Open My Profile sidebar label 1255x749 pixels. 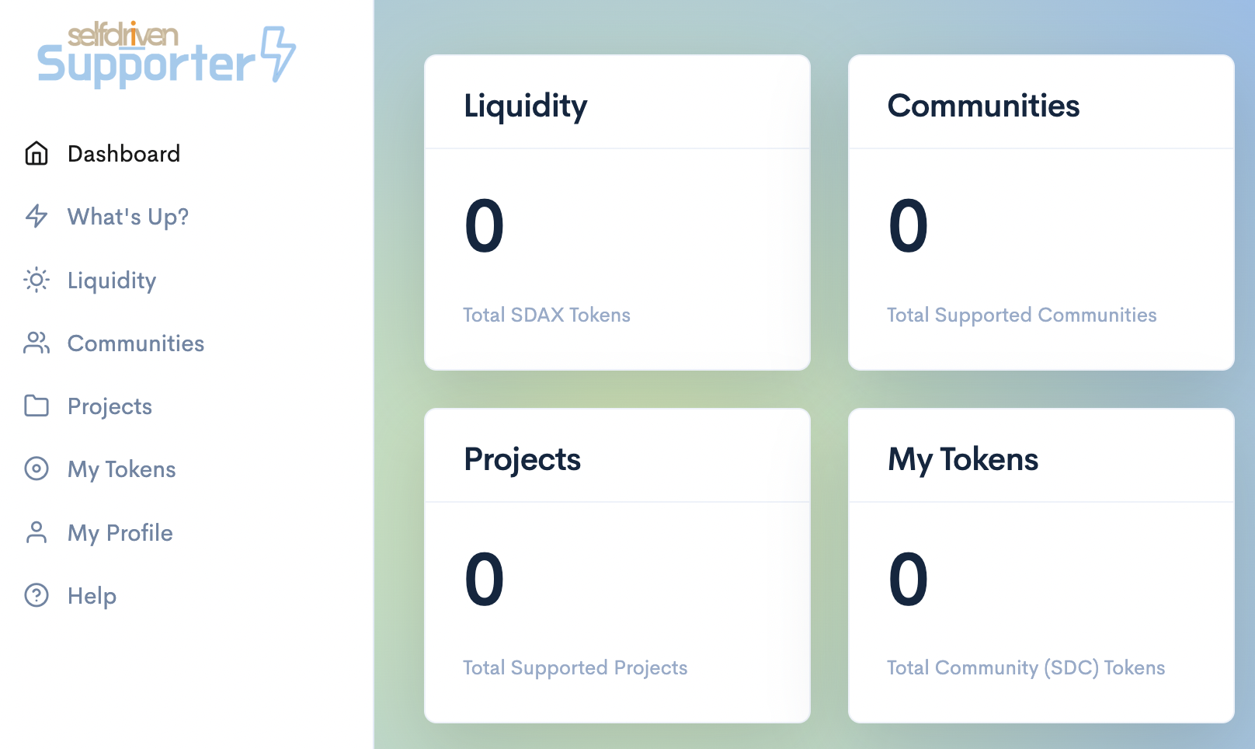pos(120,533)
